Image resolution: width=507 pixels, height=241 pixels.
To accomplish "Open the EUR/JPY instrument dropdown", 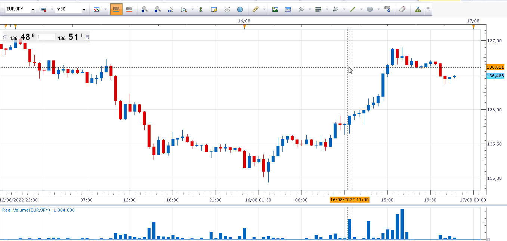I will [33, 9].
